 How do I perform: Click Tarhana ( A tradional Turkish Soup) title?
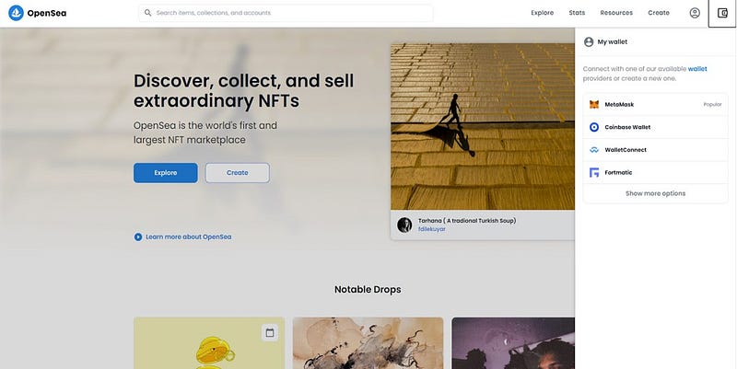point(467,221)
